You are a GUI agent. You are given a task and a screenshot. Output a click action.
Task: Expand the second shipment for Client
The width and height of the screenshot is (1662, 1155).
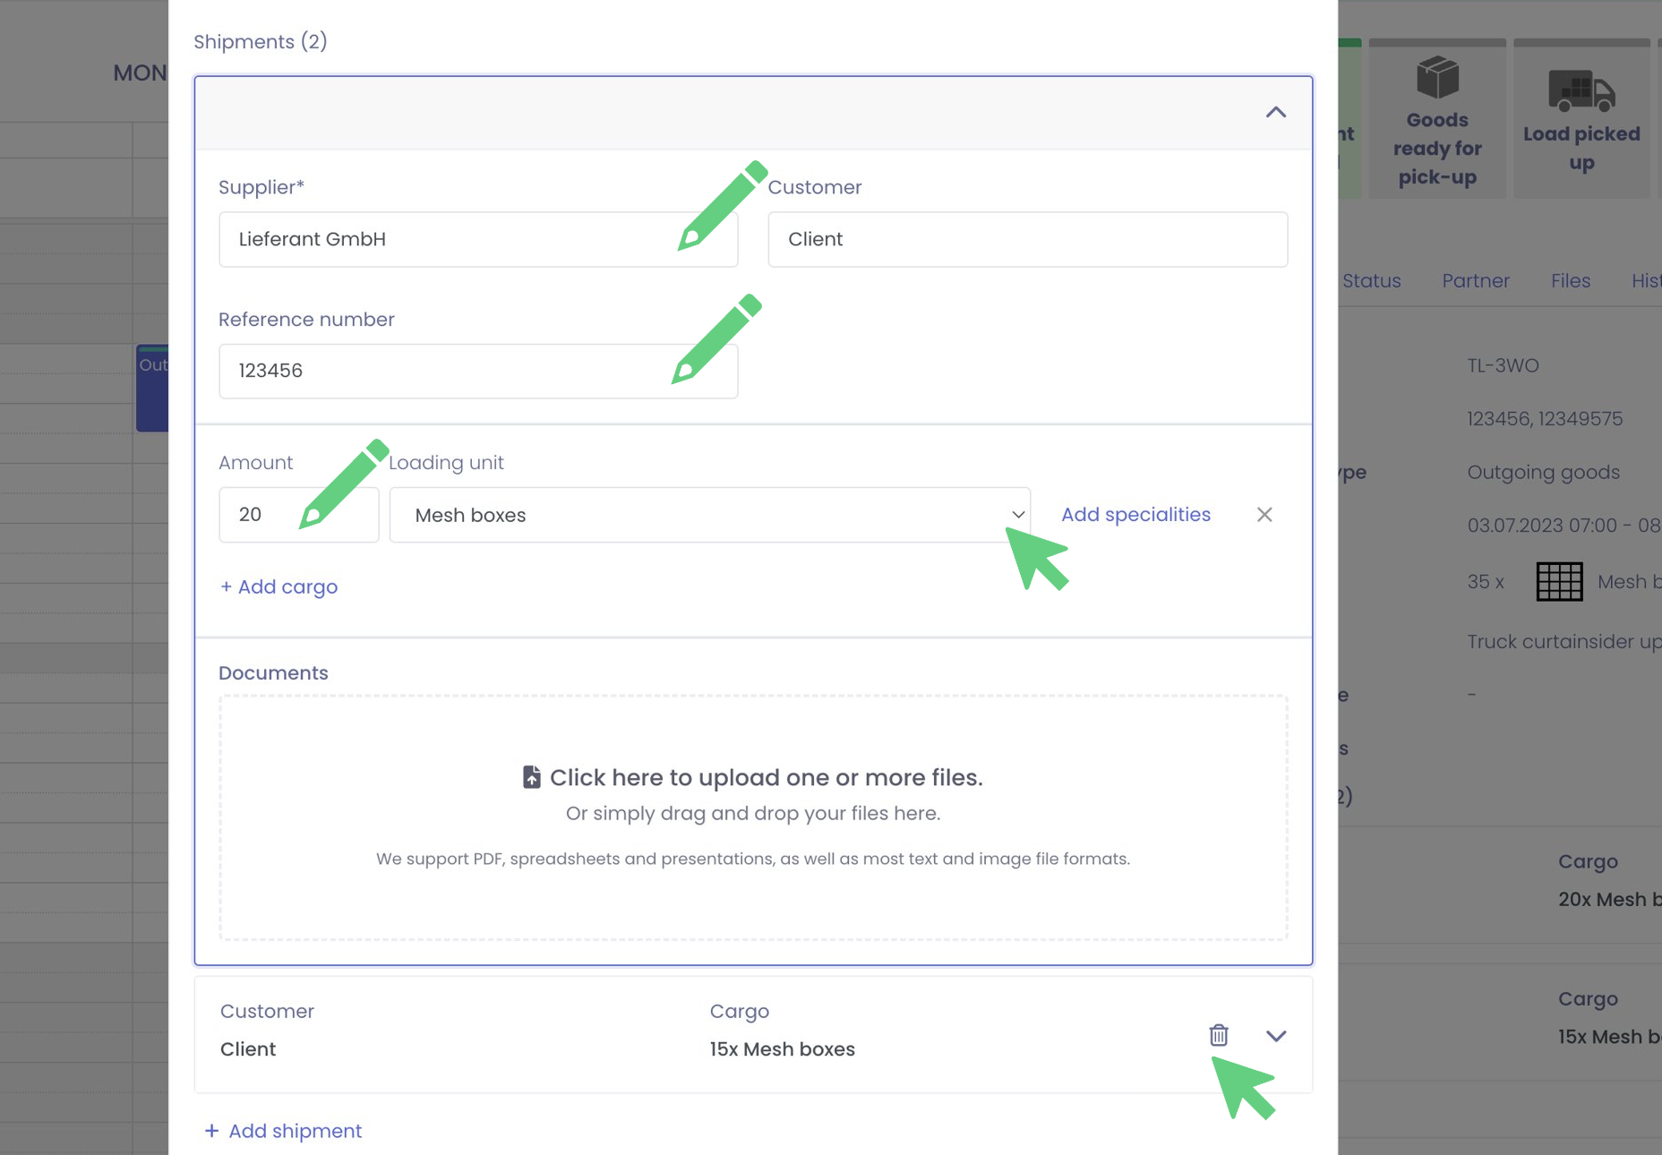click(x=1275, y=1036)
